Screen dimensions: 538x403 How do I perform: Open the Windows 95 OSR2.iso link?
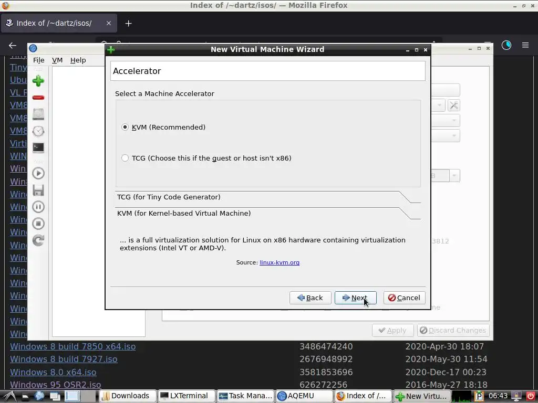click(x=56, y=385)
